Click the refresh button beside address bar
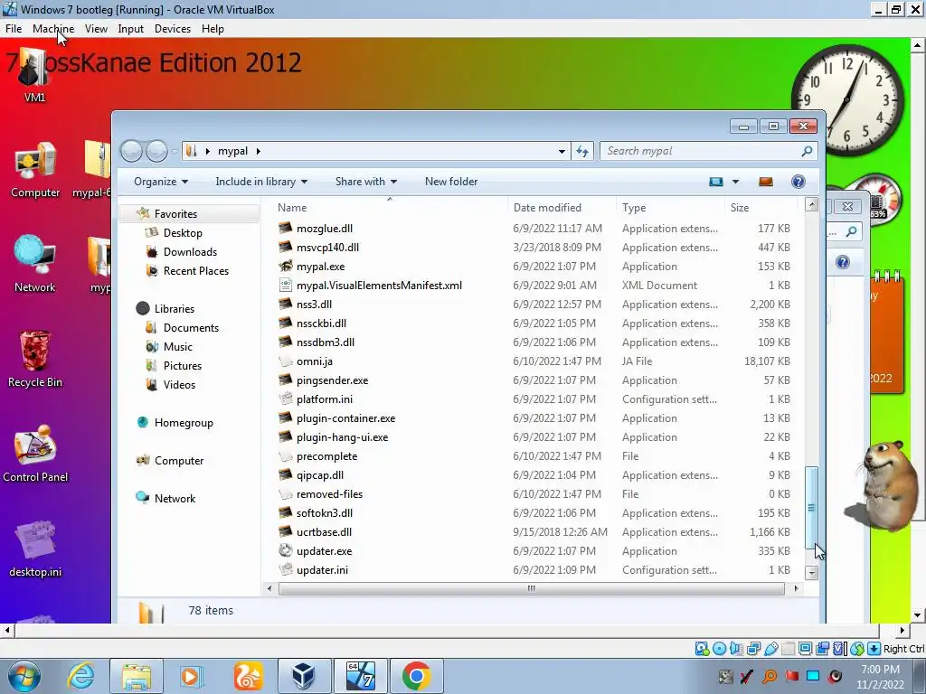 [x=582, y=152]
